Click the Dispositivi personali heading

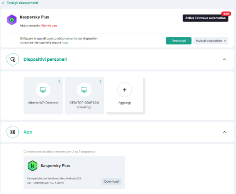coord(45,59)
